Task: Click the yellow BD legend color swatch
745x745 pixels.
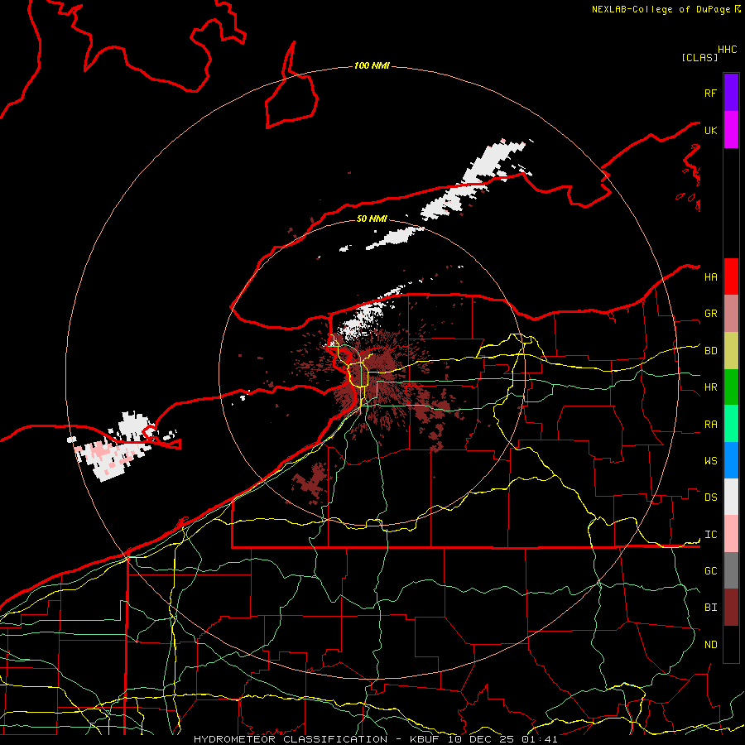Action: [x=731, y=350]
